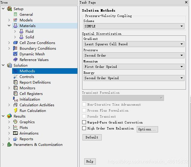Click the Default button
191x167 pixels.
[x=92, y=137]
